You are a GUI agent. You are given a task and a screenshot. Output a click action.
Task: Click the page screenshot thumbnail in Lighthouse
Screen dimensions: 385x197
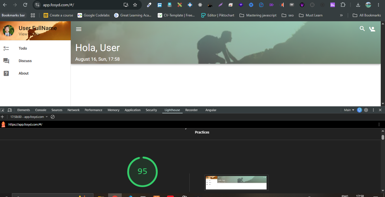pos(236,183)
